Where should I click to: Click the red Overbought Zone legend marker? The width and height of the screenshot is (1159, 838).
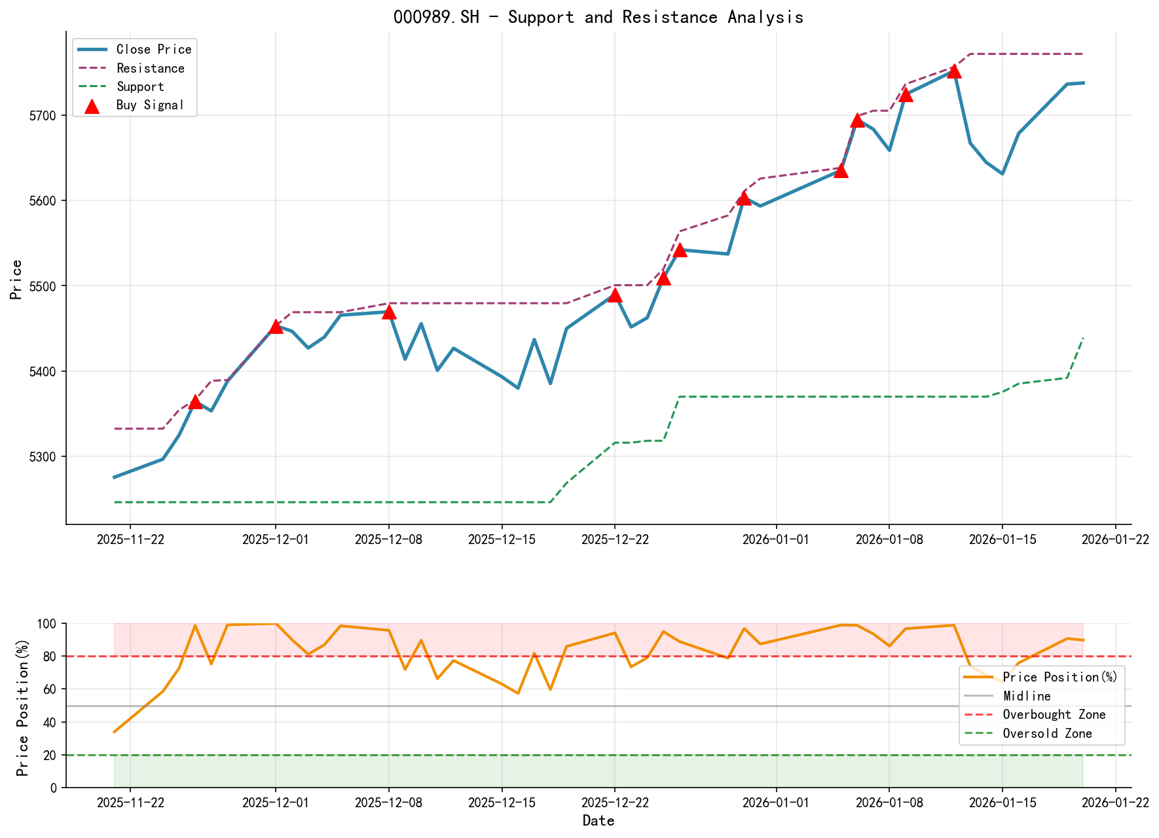(978, 715)
